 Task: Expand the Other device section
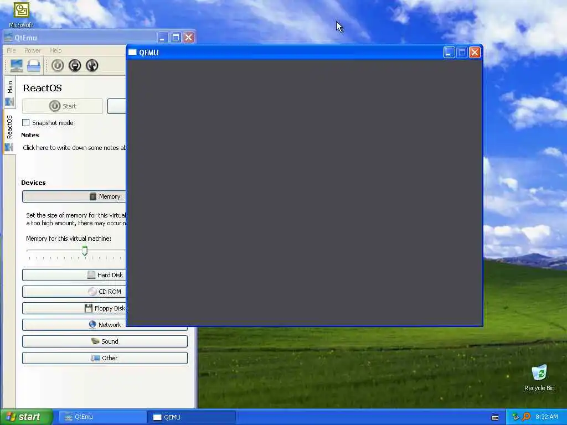pyautogui.click(x=105, y=358)
